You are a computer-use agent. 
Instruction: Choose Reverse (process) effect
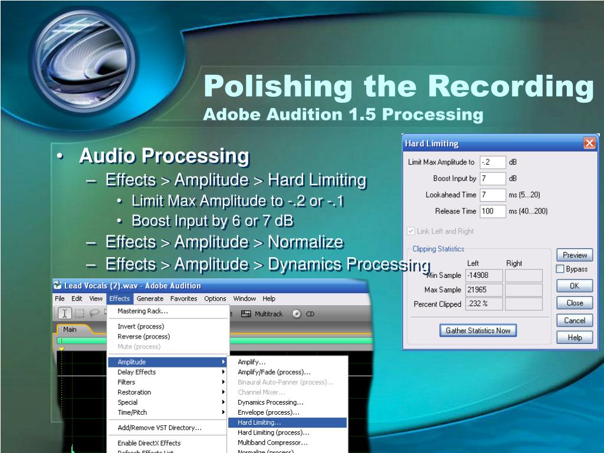[x=168, y=336]
